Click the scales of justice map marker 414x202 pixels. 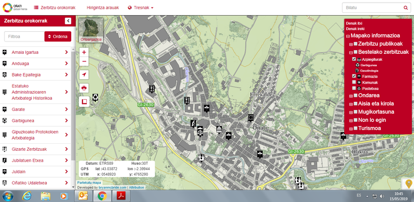(x=201, y=131)
